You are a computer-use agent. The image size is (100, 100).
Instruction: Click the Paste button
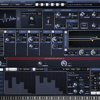83,69
